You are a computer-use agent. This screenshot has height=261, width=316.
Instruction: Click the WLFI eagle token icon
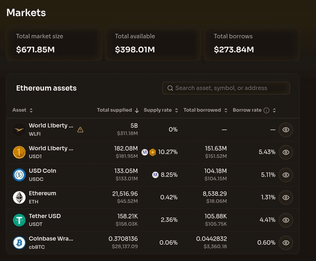point(19,129)
